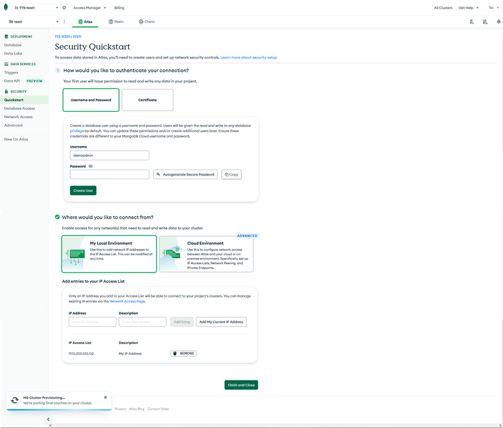Remove the My IP Address entry
The image size is (503, 428).
click(x=184, y=354)
